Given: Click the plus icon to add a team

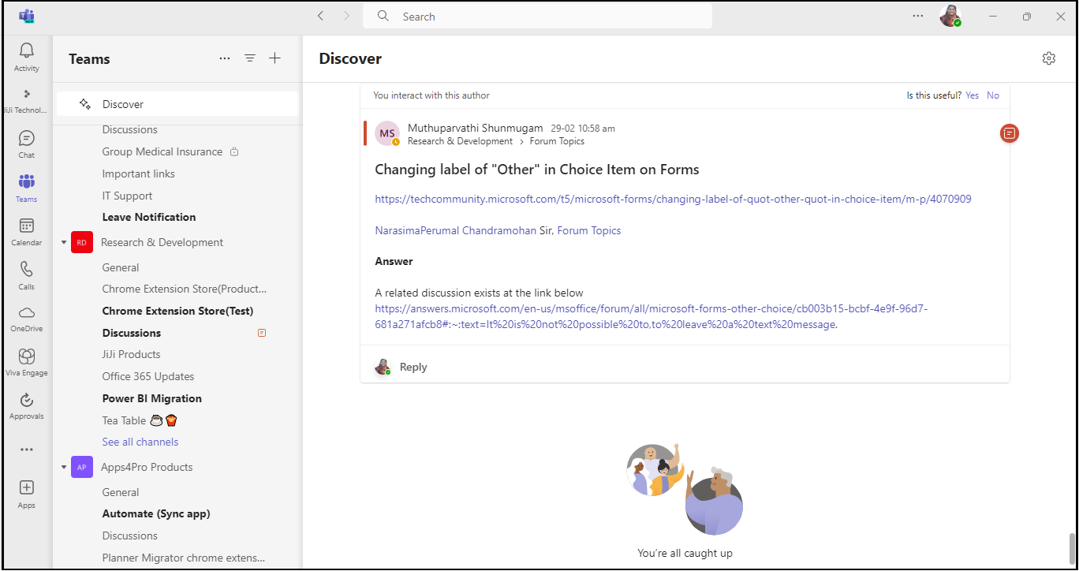Looking at the screenshot, I should [x=274, y=58].
